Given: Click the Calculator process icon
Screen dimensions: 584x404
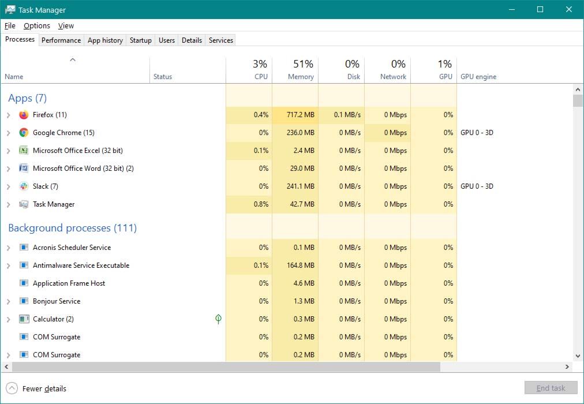Looking at the screenshot, I should coord(24,319).
